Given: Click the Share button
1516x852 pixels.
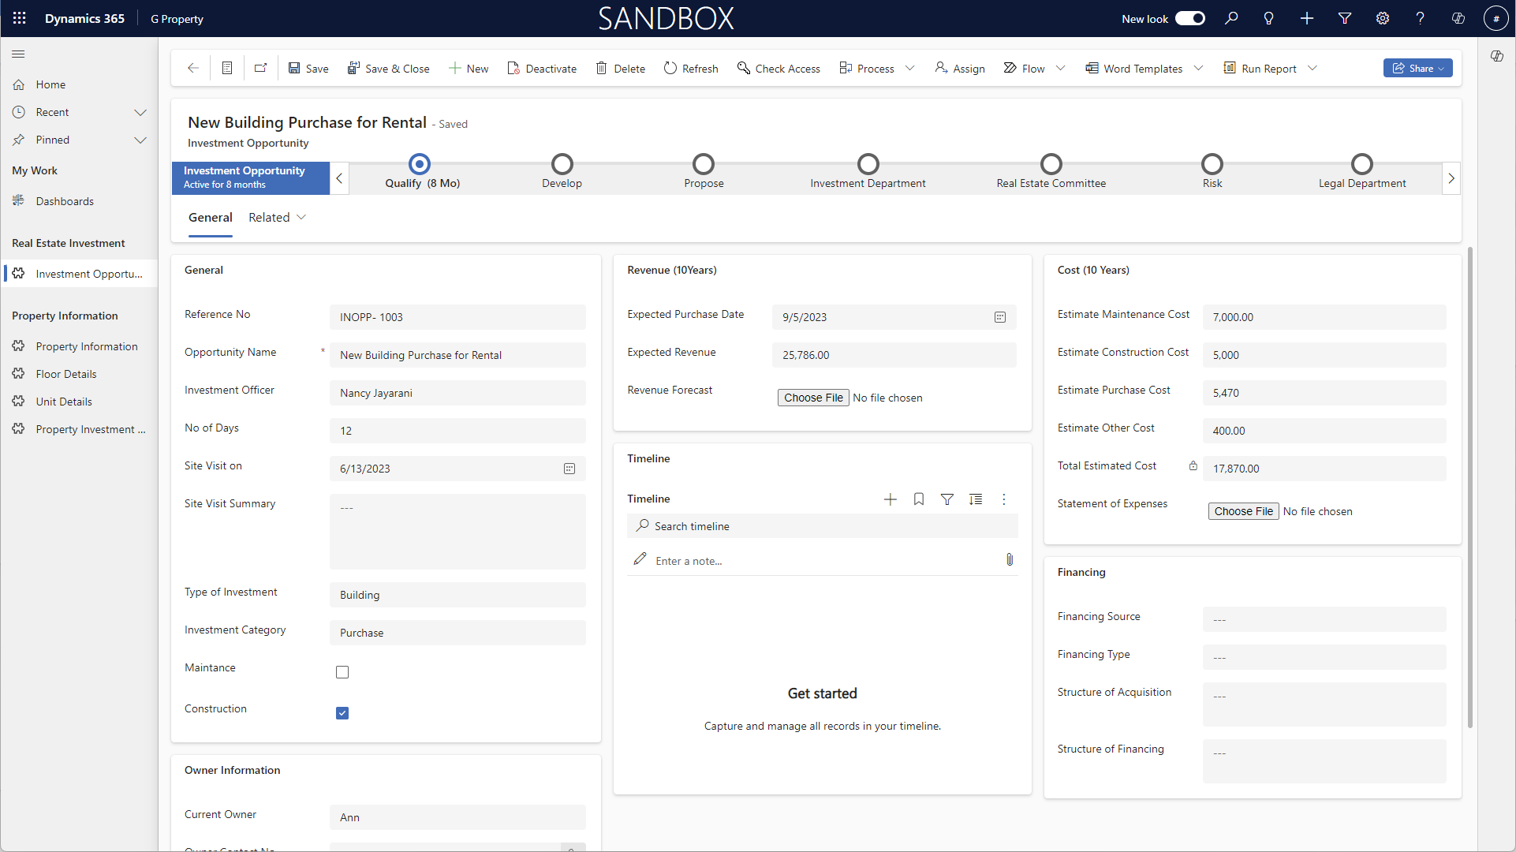Looking at the screenshot, I should point(1417,69).
